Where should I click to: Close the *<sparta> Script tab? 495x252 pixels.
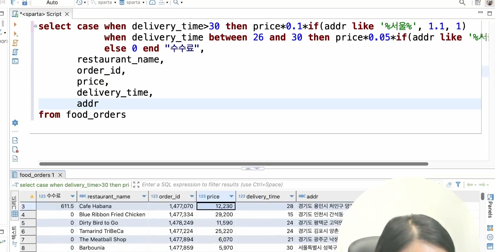point(67,14)
